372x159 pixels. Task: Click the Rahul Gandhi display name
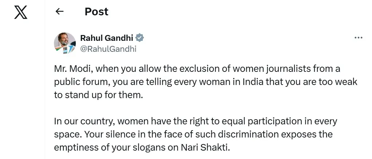pyautogui.click(x=106, y=38)
